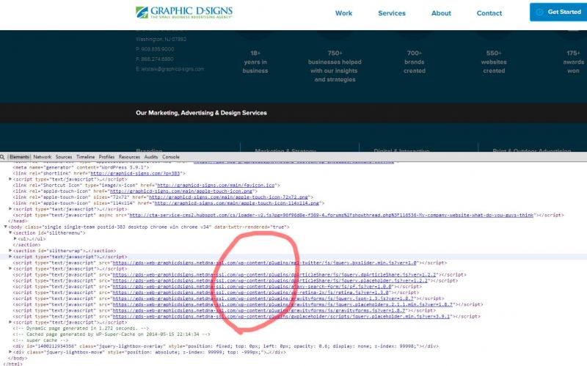Open the Services navigation link

(x=392, y=13)
